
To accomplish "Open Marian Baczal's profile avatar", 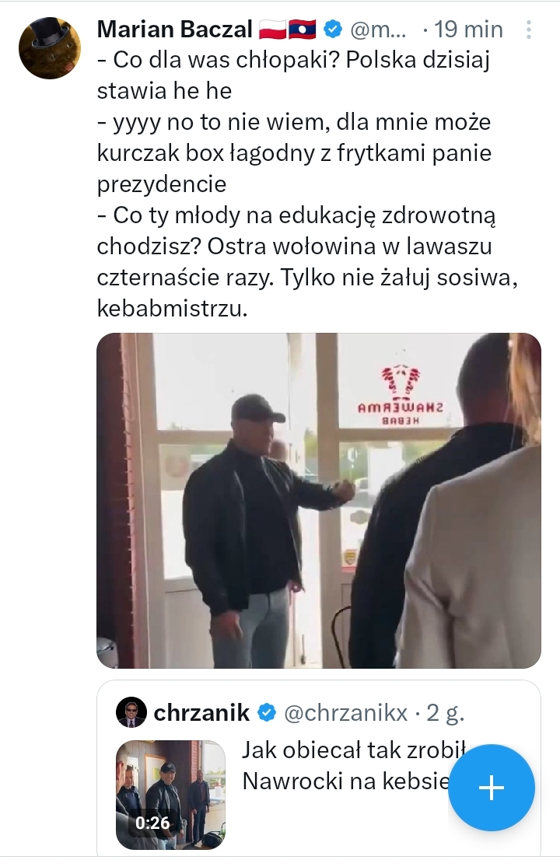I will pos(50,48).
